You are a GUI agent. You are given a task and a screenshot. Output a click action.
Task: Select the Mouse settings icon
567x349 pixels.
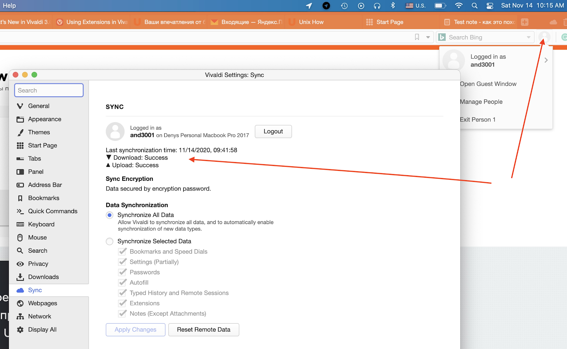coord(20,238)
